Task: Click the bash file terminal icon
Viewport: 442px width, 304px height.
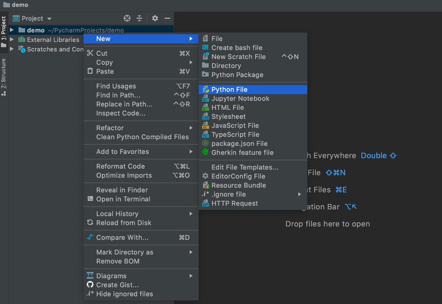Action: point(205,47)
